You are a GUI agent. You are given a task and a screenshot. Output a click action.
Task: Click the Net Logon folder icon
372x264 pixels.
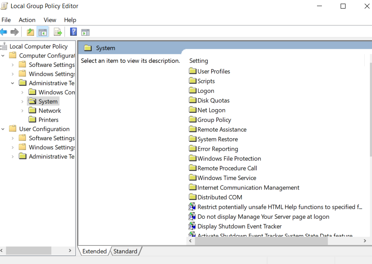coord(193,110)
